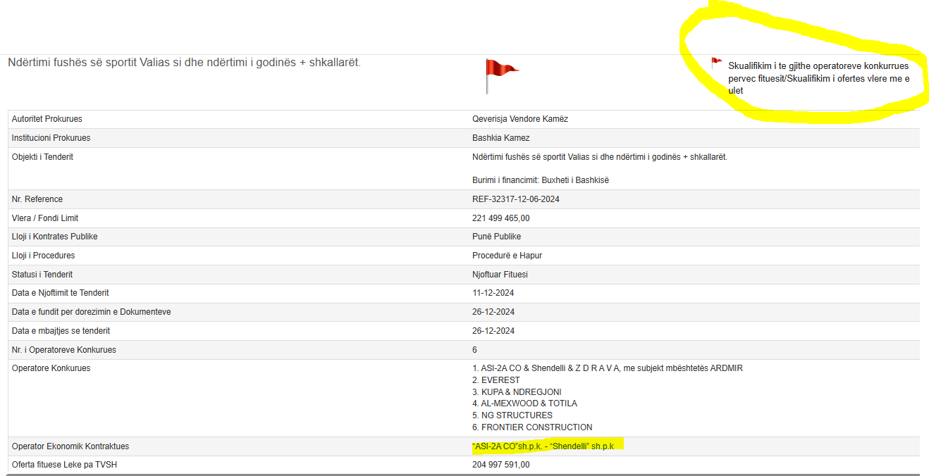Select competitor '2. EVEREST' in operators list
Screen dimensions: 929x476
click(496, 380)
